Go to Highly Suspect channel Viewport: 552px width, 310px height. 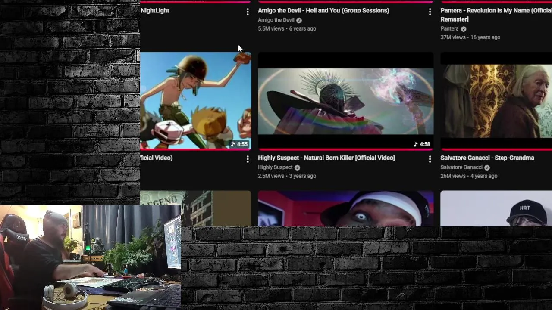click(275, 167)
